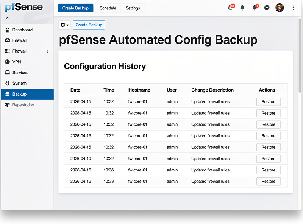Open Services in the sidebar

27,72
